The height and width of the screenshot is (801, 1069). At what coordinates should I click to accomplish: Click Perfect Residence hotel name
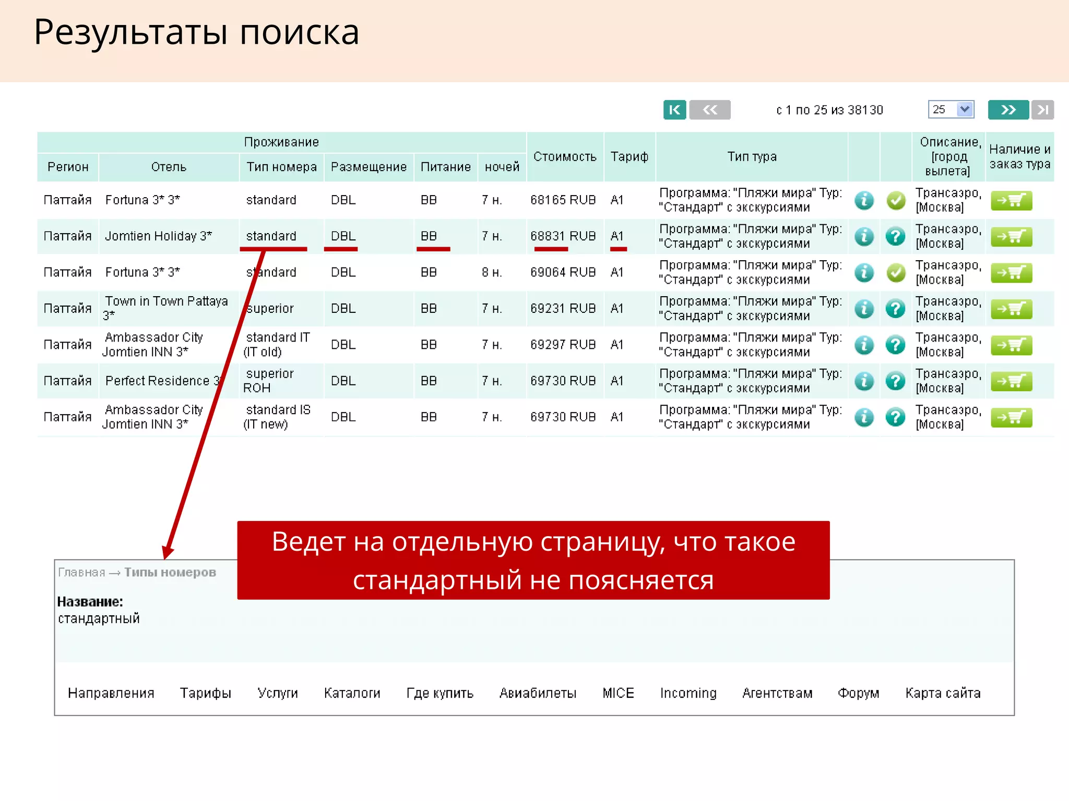[x=163, y=381]
